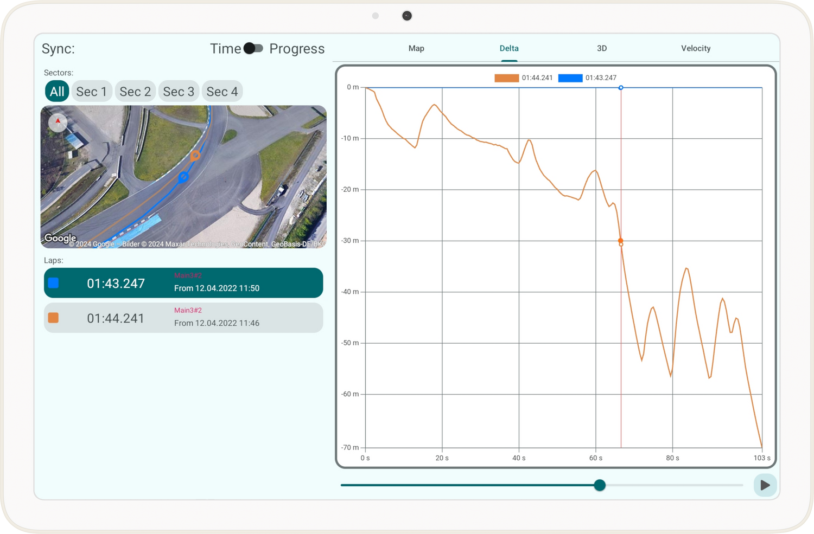This screenshot has height=534, width=814.
Task: Click the playback slider thumb
Action: 600,485
